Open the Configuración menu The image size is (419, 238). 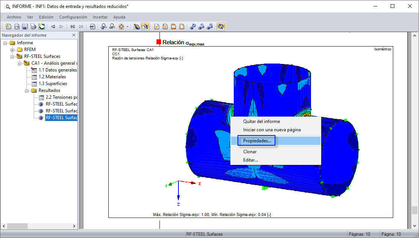point(73,17)
